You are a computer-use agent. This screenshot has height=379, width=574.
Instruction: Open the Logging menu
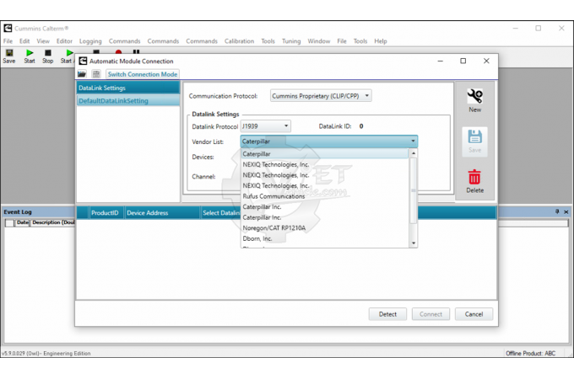90,41
